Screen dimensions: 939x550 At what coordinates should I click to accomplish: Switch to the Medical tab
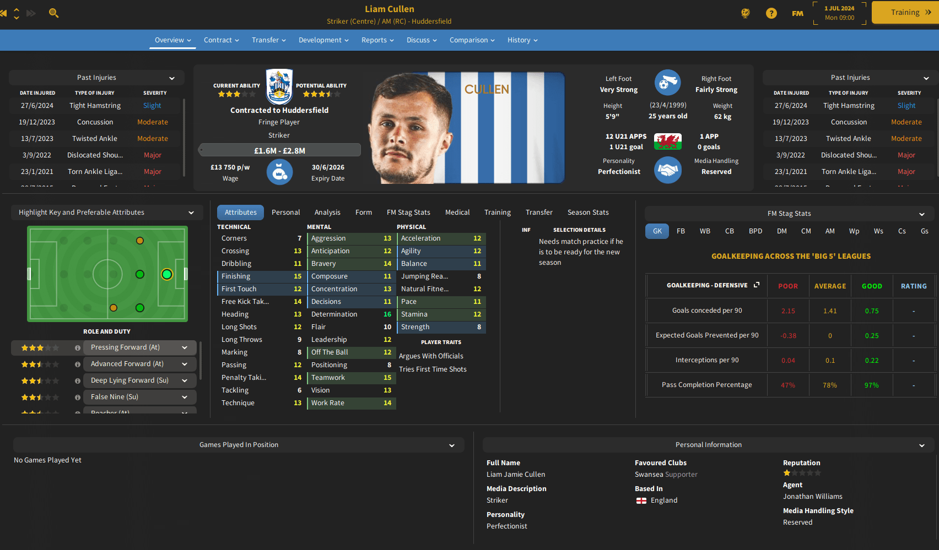457,213
